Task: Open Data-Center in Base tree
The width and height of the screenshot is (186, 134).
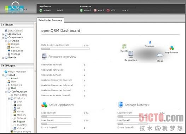Action: click(15, 31)
